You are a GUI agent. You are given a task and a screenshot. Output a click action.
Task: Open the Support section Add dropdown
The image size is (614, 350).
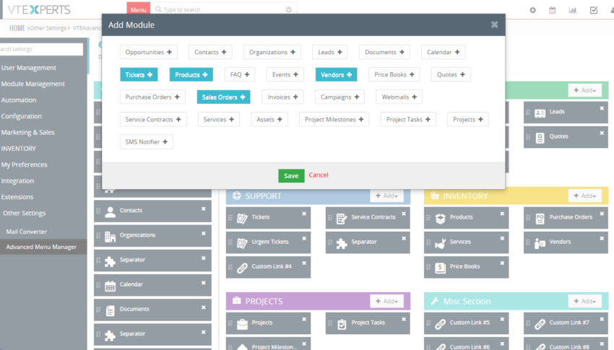click(x=386, y=196)
